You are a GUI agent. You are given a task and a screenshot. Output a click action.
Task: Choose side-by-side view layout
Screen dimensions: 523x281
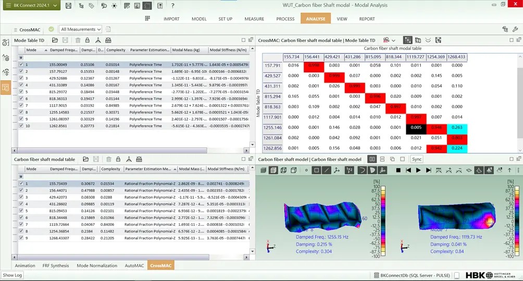372,159
